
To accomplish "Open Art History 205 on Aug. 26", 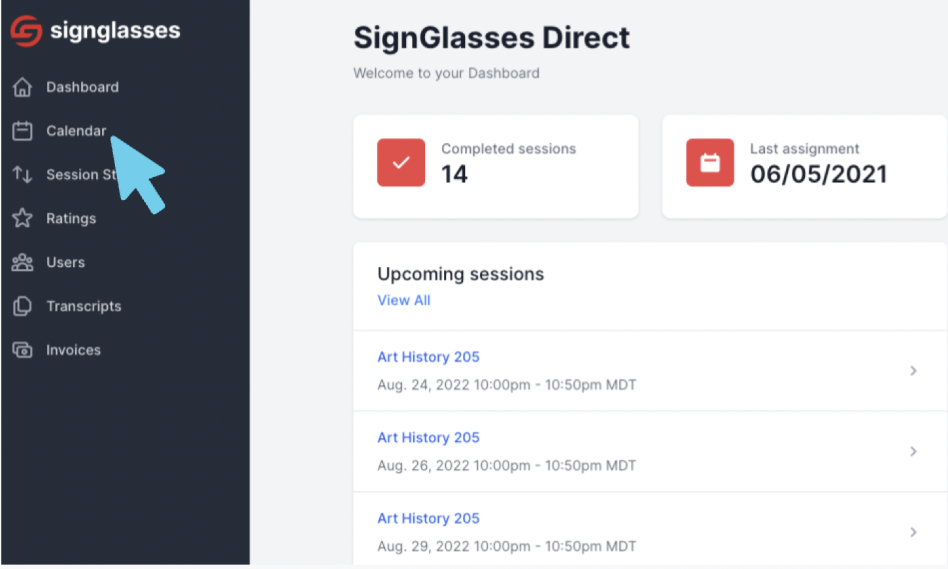I will coord(428,438).
